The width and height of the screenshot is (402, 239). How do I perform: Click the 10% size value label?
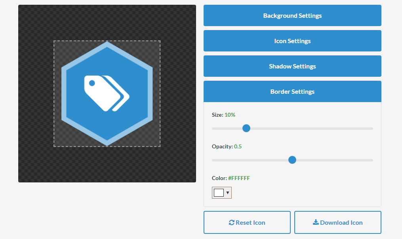(x=230, y=115)
